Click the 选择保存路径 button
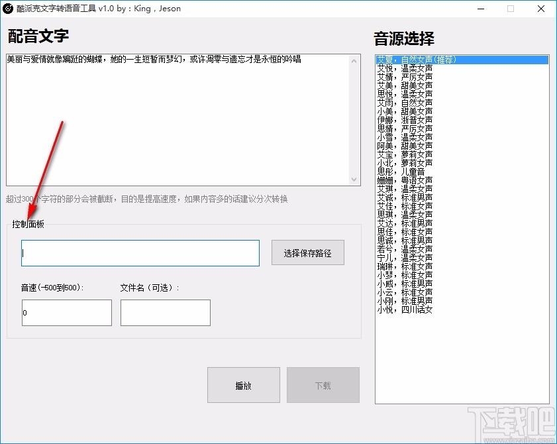The image size is (557, 444). 307,252
